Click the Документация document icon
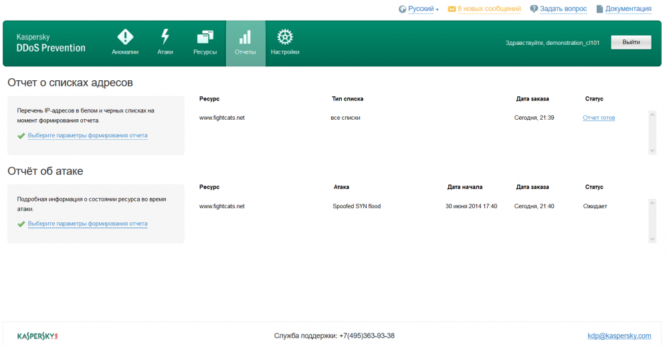Viewport: 669px width, 346px height. [x=599, y=9]
